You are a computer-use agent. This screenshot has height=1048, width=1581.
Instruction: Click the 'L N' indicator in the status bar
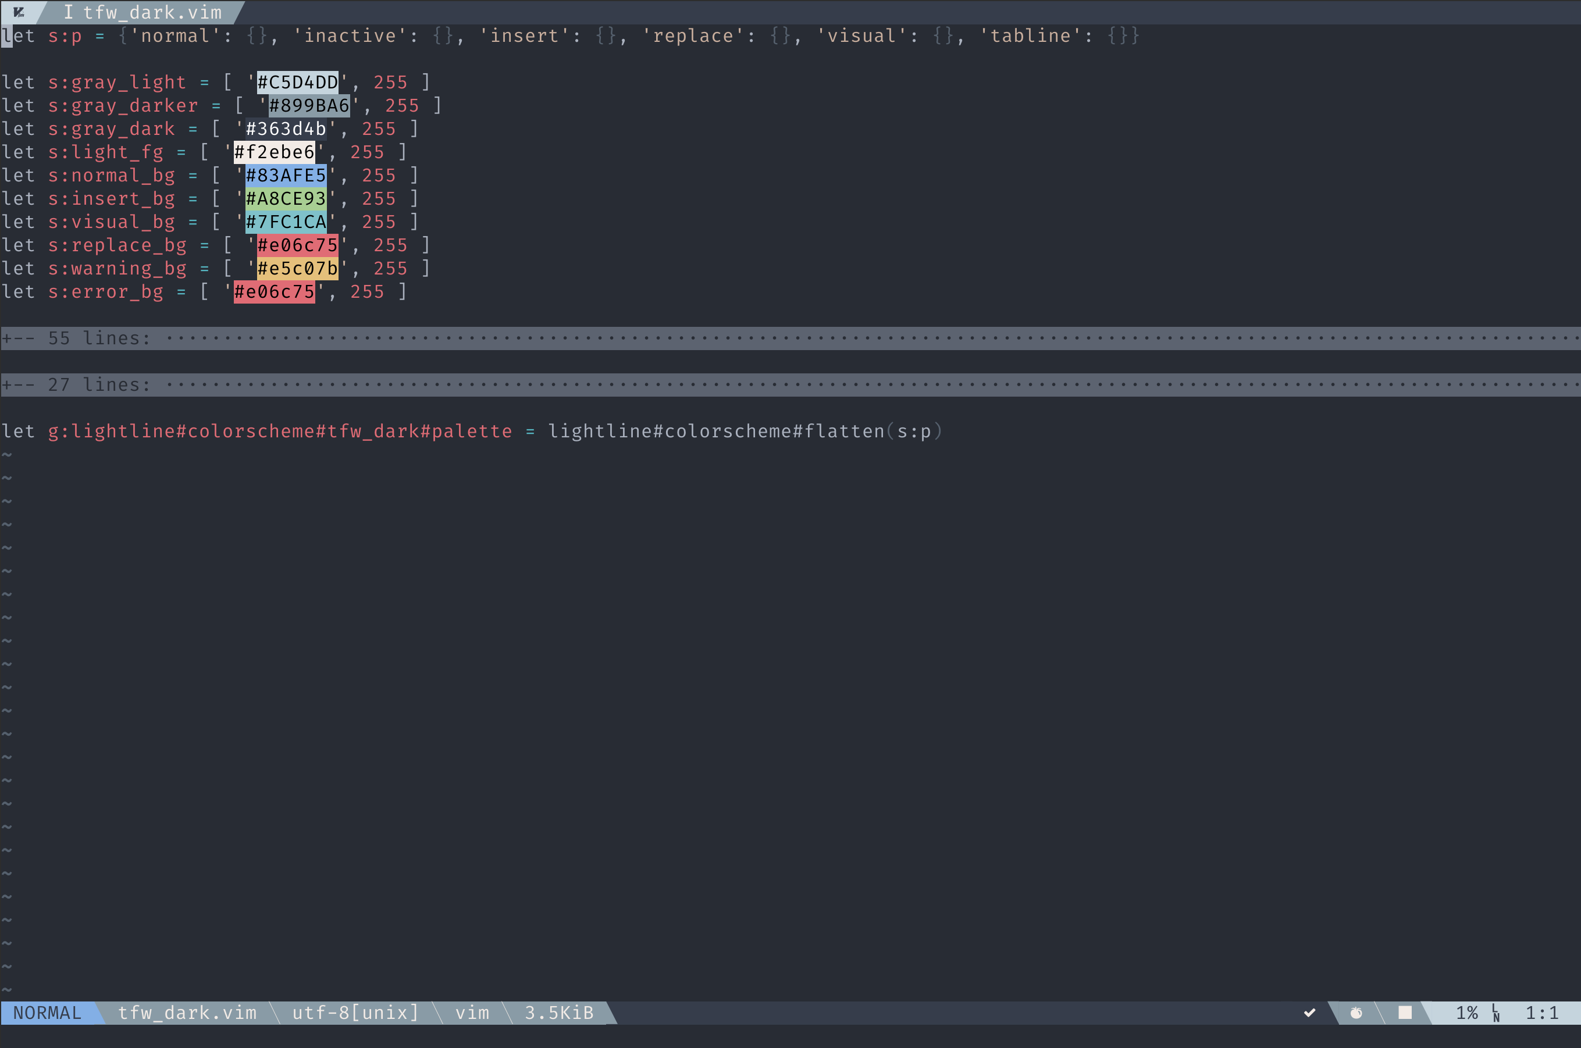coord(1495,1012)
